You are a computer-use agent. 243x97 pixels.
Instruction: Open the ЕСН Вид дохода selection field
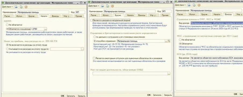pos(217,58)
